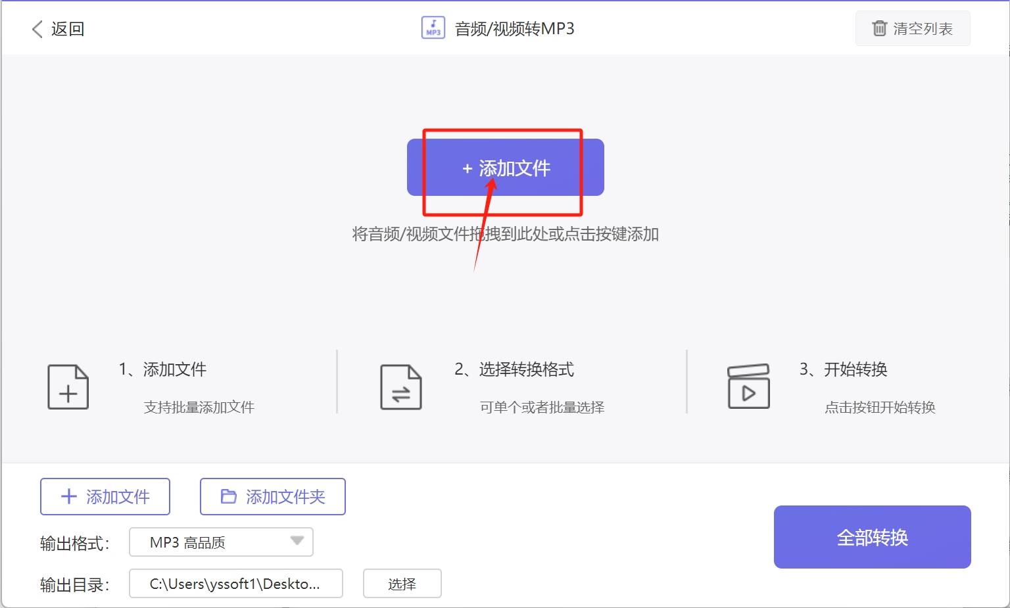Image resolution: width=1010 pixels, height=608 pixels.
Task: Click the drag-and-drop hint text area
Action: 505,234
